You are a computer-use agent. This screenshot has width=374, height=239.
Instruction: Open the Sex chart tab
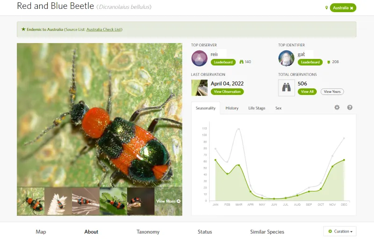pos(278,108)
